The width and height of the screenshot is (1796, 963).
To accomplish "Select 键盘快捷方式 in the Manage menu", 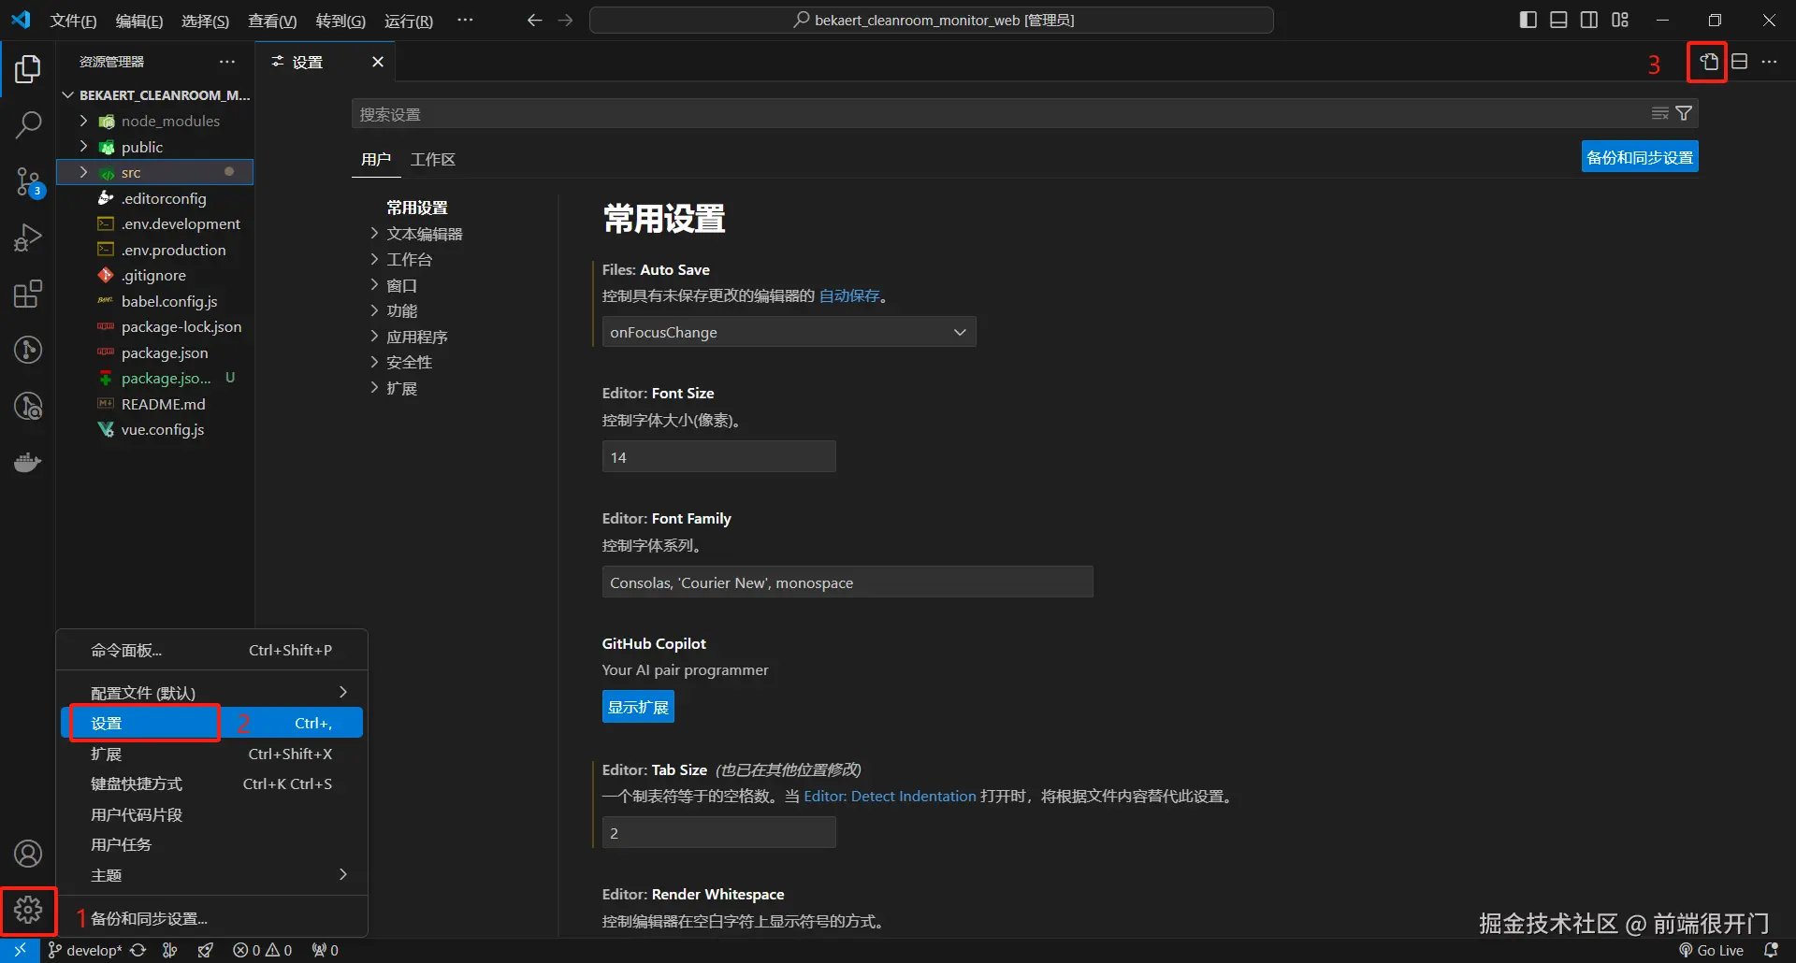I will 211,783.
